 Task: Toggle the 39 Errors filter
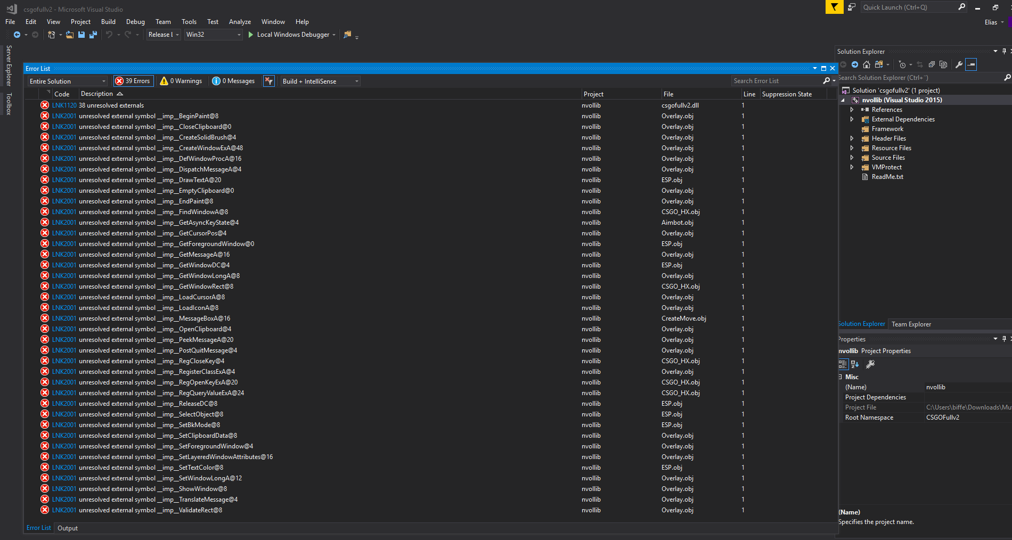[133, 81]
